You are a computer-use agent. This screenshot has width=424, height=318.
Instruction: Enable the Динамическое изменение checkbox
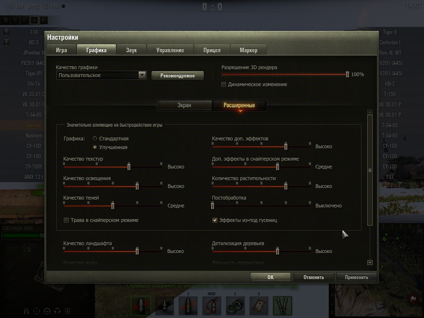click(224, 84)
